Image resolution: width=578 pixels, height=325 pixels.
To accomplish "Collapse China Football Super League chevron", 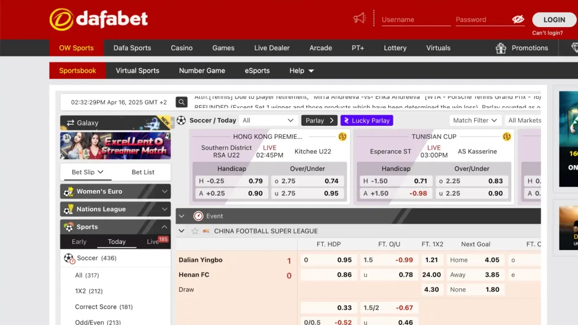I will (x=181, y=231).
